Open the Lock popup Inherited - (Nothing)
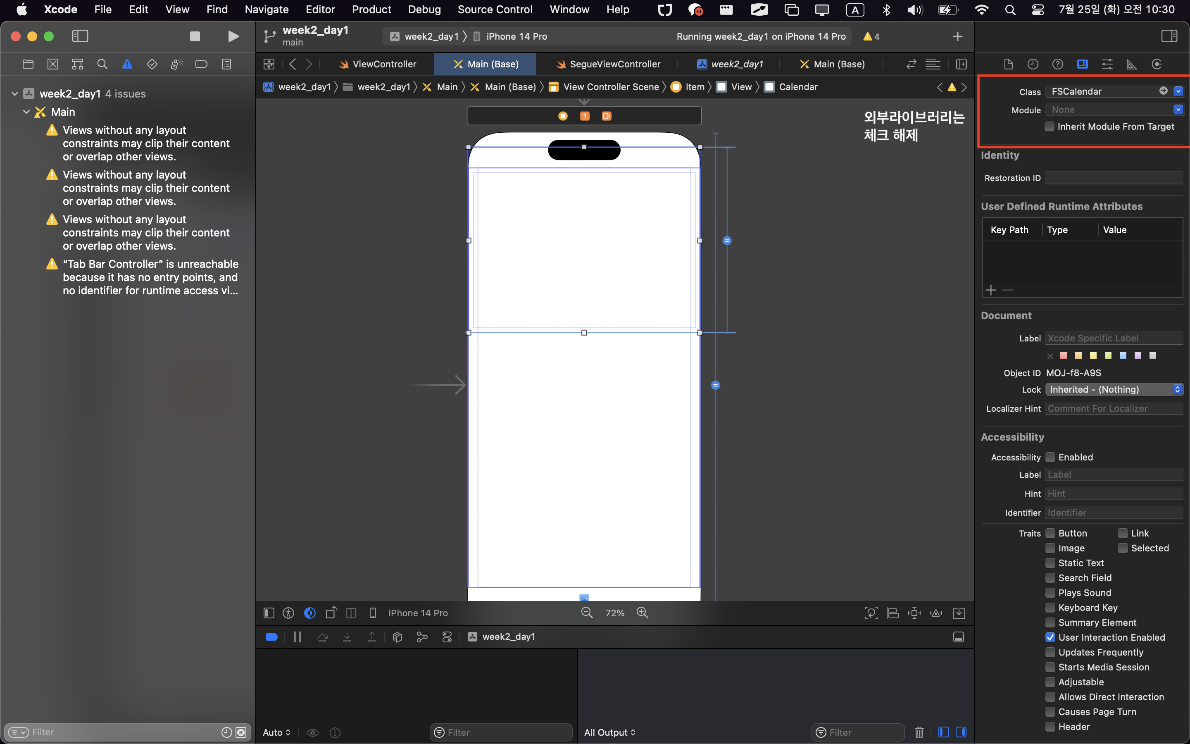Screen dimensions: 1190x744 tap(1114, 389)
